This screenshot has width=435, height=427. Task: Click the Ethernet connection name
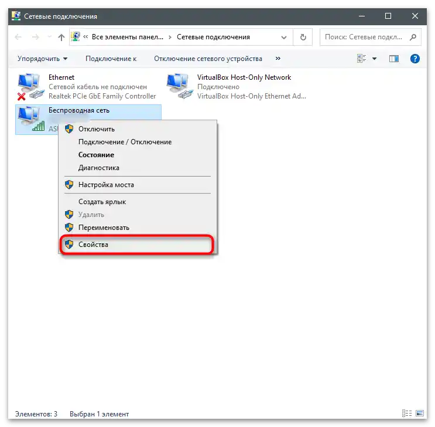pyautogui.click(x=61, y=77)
